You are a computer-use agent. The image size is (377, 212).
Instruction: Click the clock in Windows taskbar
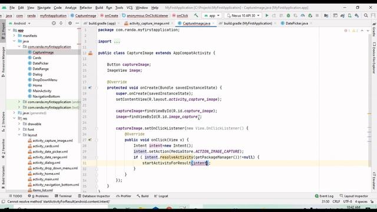(353, 207)
